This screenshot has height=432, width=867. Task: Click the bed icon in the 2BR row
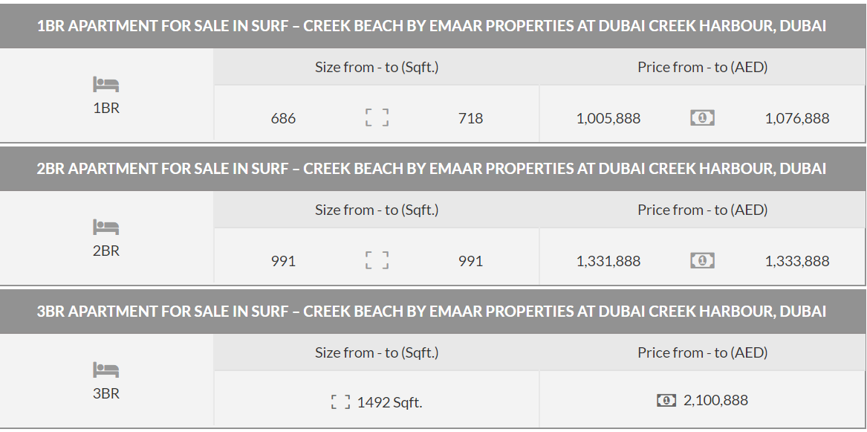pyautogui.click(x=105, y=228)
